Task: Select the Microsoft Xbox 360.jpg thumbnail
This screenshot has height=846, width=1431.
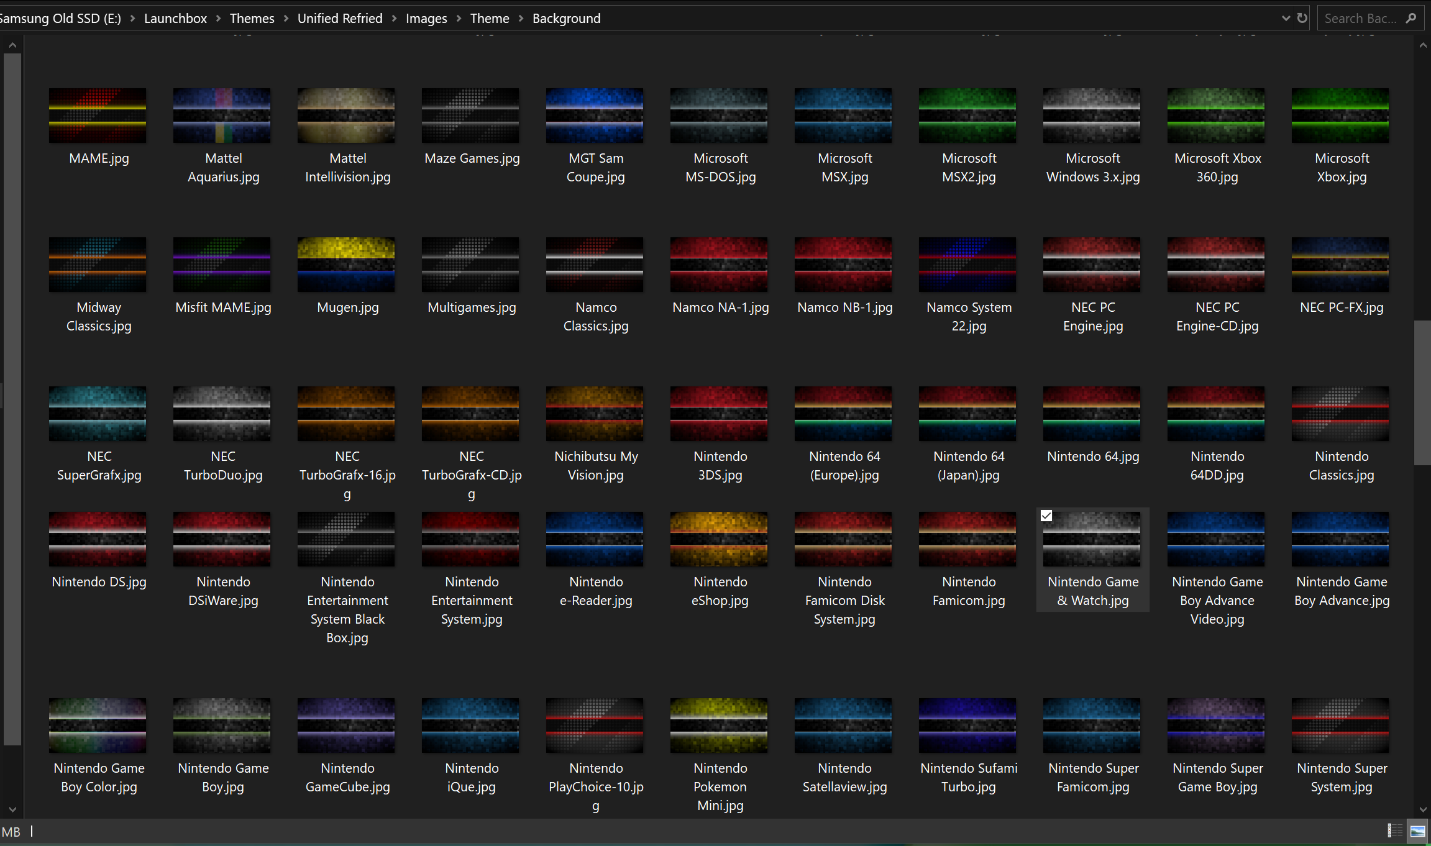Action: [1216, 116]
